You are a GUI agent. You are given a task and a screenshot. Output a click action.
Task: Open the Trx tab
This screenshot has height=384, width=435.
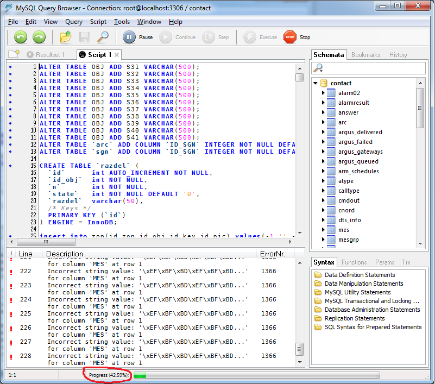point(406,262)
